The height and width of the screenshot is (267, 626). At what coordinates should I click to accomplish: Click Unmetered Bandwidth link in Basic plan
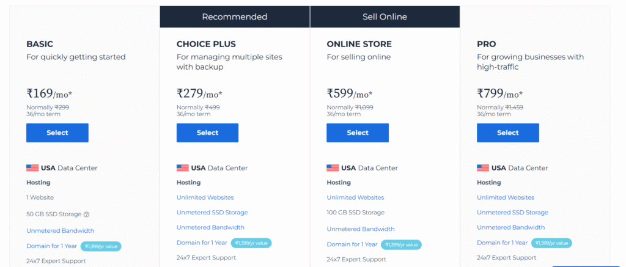point(60,231)
